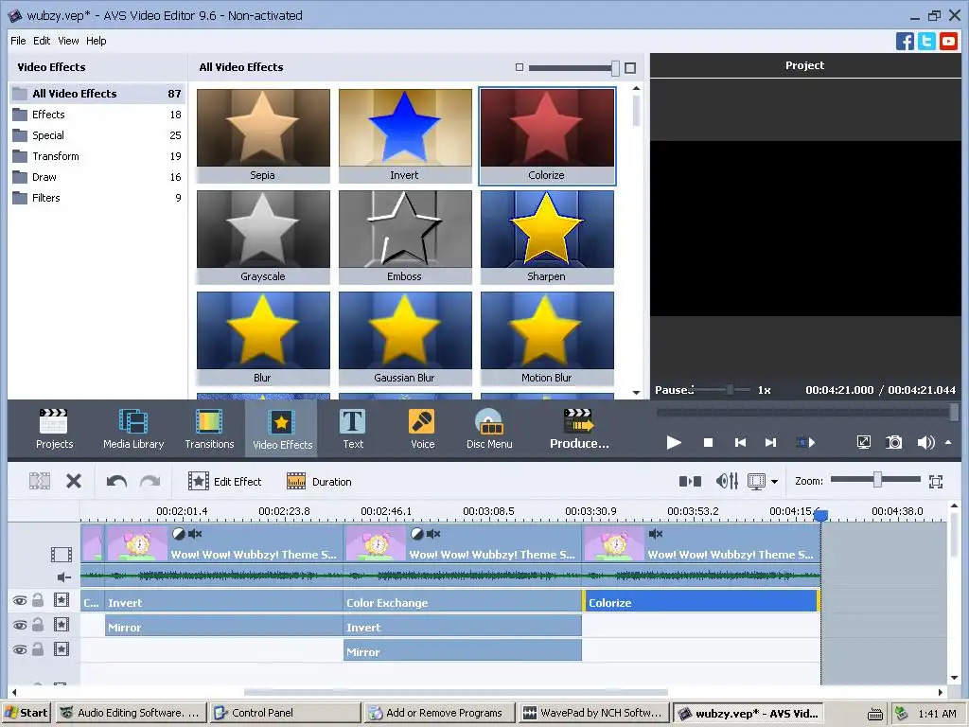The width and height of the screenshot is (969, 727).
Task: Take a snapshot of preview
Action: tap(893, 442)
